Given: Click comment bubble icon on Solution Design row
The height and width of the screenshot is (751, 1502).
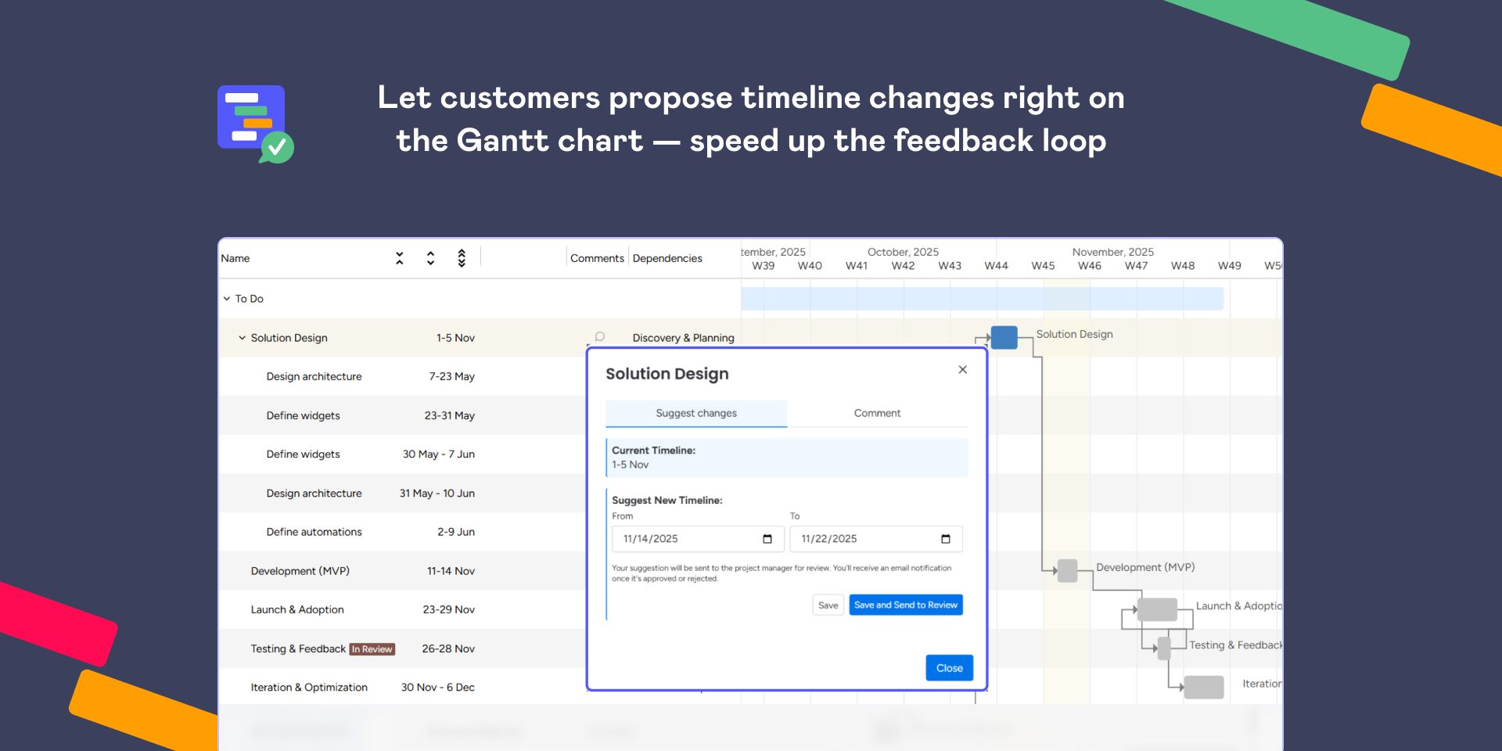Looking at the screenshot, I should (x=600, y=337).
